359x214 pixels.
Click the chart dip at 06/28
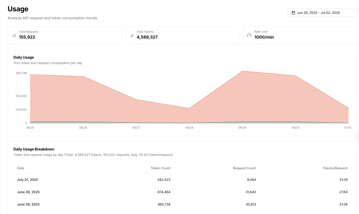(x=189, y=108)
